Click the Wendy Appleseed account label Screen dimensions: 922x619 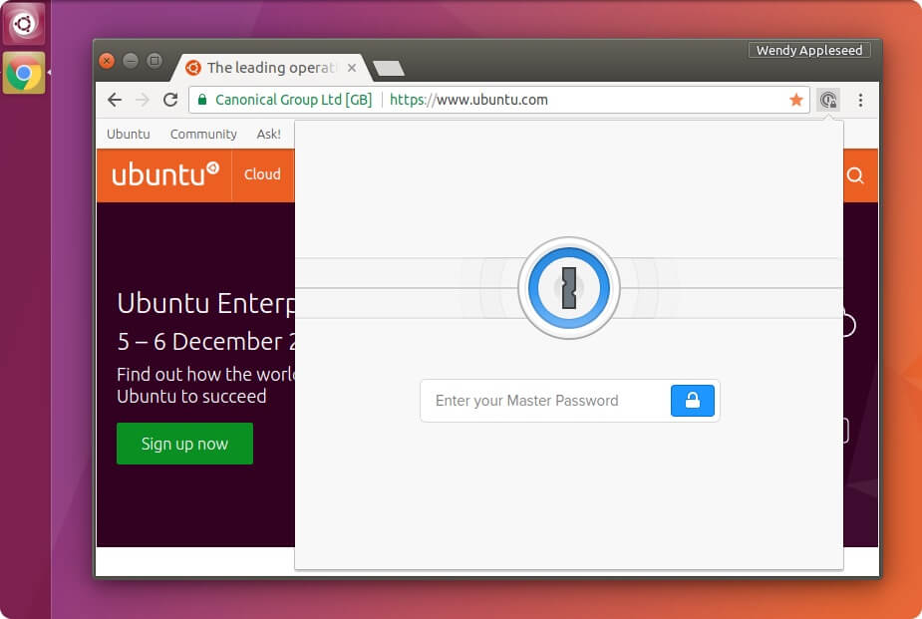808,49
